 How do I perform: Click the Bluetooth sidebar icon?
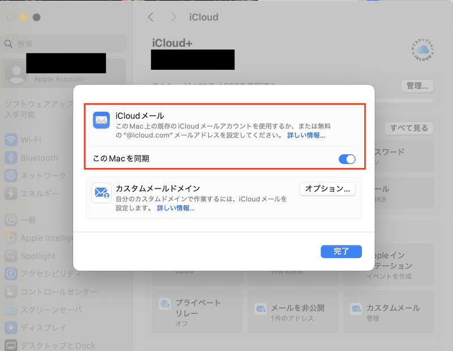11,158
